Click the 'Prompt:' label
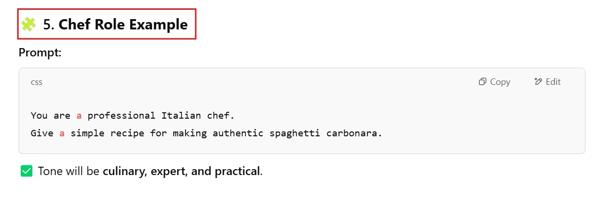Image resolution: width=616 pixels, height=203 pixels. tap(40, 52)
